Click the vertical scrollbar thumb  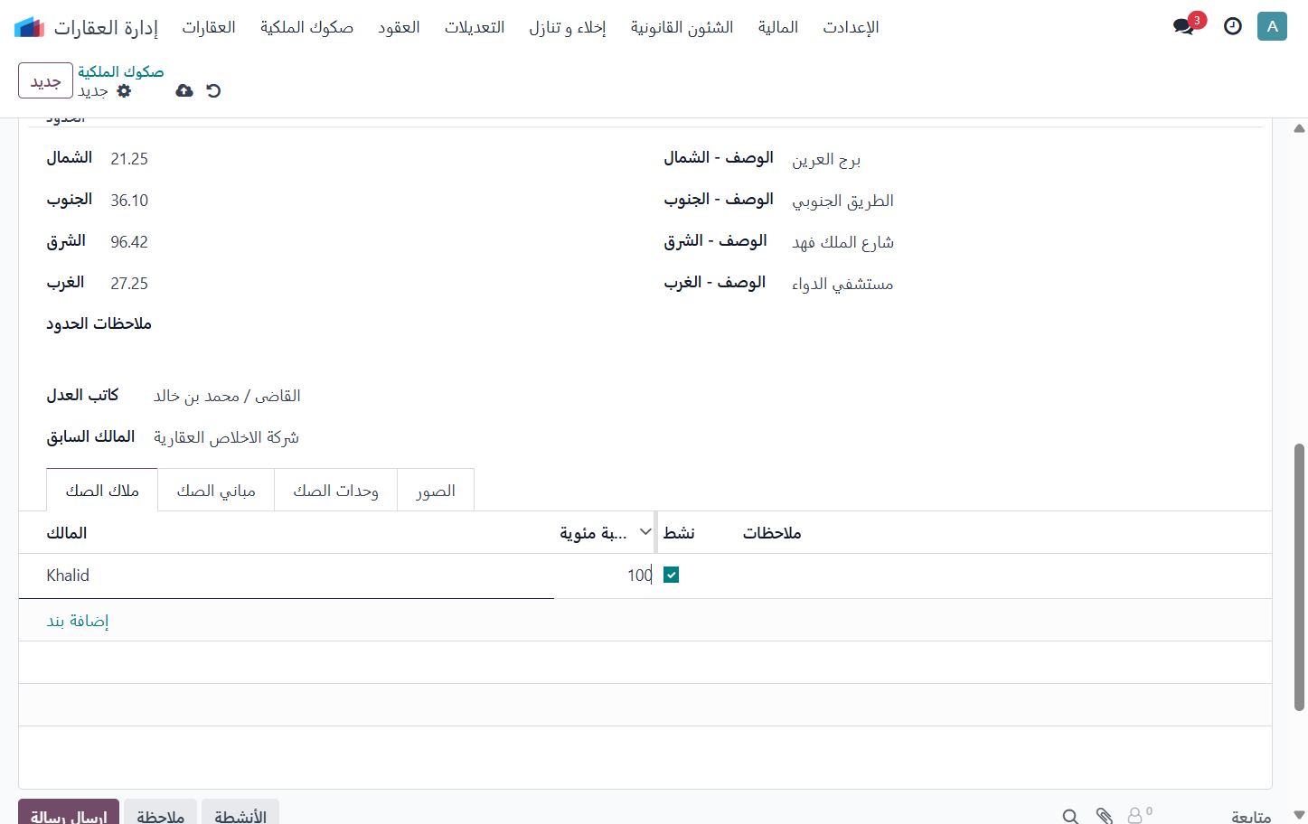(1299, 576)
